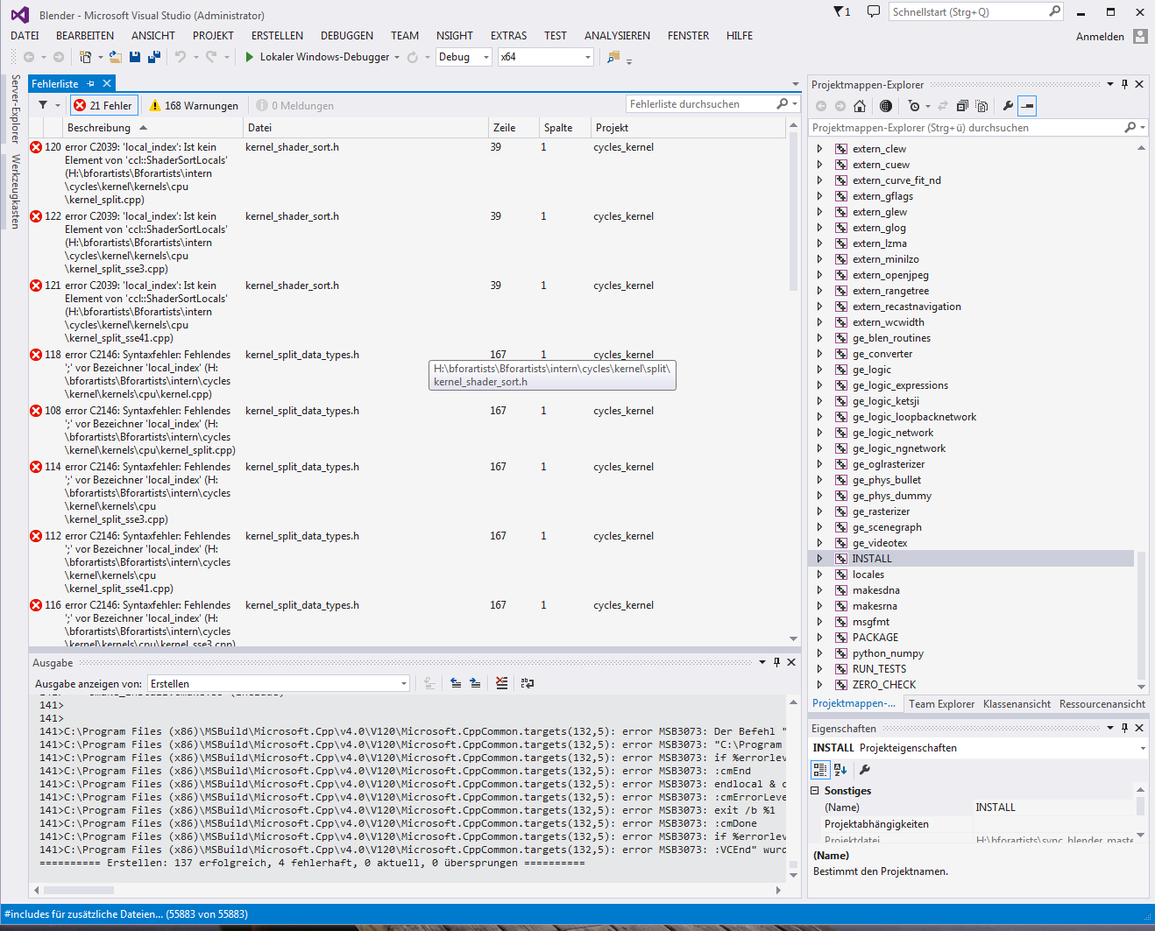The width and height of the screenshot is (1155, 931).
Task: Open the x64 platform dropdown
Action: tap(545, 57)
